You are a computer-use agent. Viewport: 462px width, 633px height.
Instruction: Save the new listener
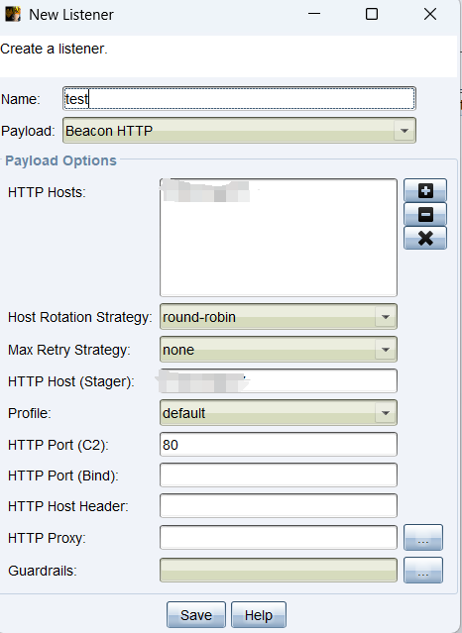pyautogui.click(x=196, y=615)
